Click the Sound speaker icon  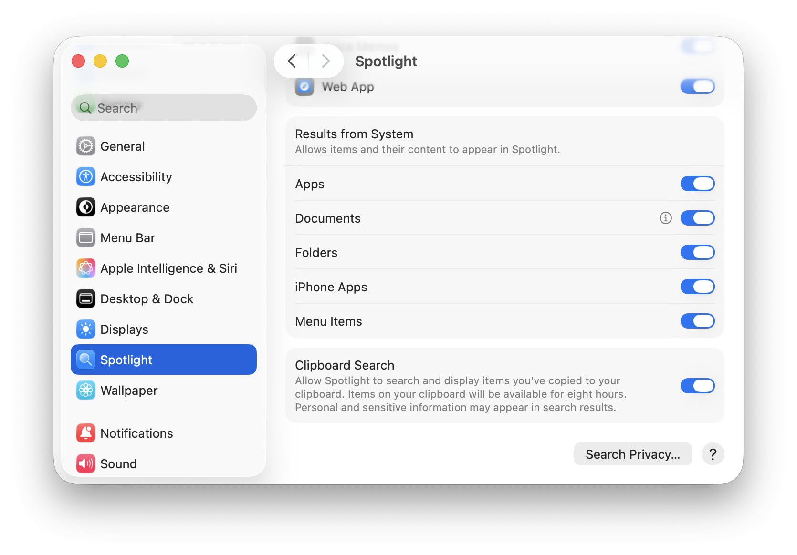click(x=86, y=464)
